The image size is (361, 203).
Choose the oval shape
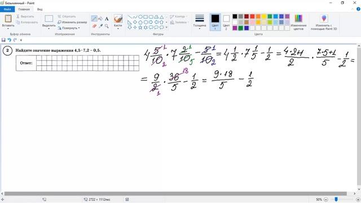coord(140,17)
